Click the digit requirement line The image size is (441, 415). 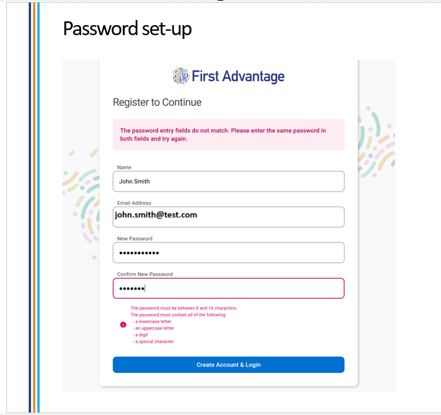click(x=142, y=335)
